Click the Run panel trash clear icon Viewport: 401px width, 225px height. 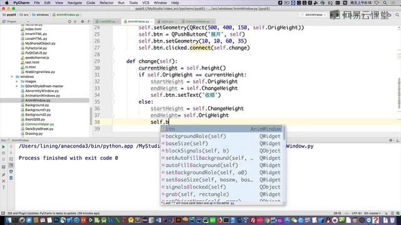click(x=11, y=177)
